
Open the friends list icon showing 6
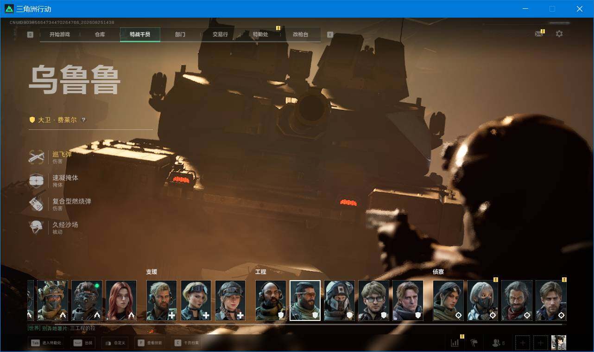click(499, 343)
